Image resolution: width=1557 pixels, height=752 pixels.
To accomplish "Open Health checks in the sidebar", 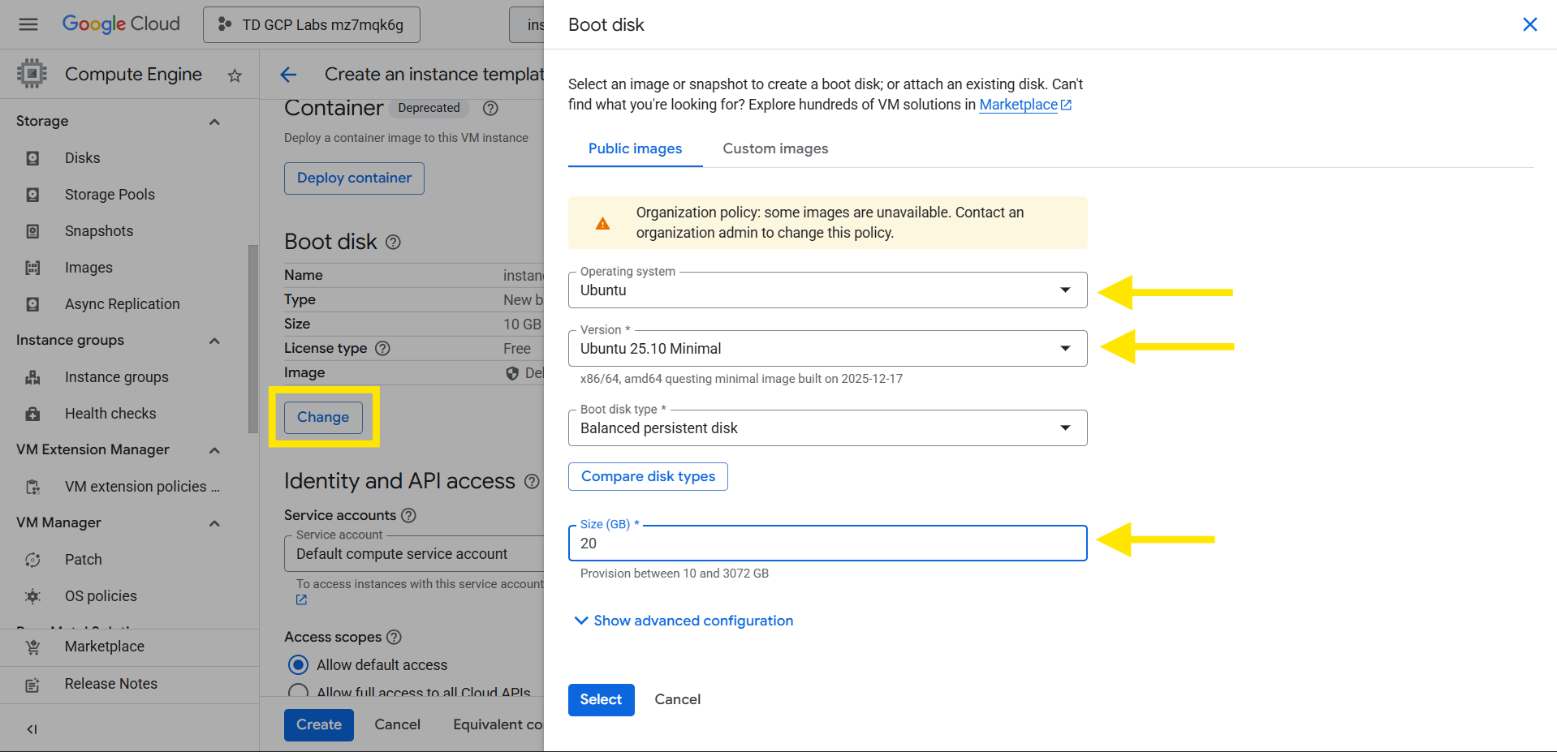I will tap(110, 414).
